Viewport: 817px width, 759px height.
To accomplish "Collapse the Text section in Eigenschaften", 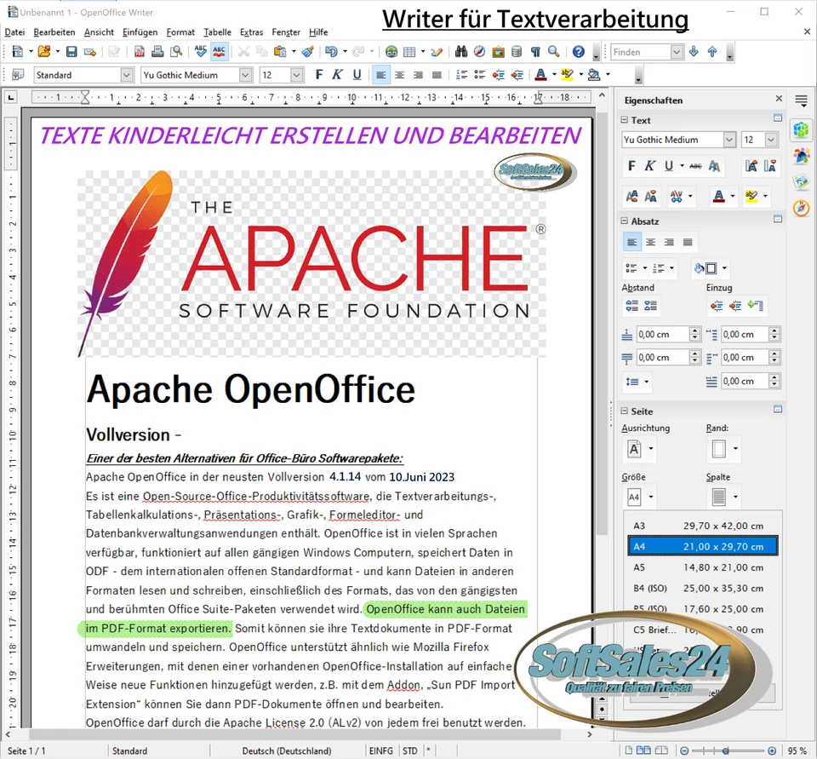I will coord(624,120).
